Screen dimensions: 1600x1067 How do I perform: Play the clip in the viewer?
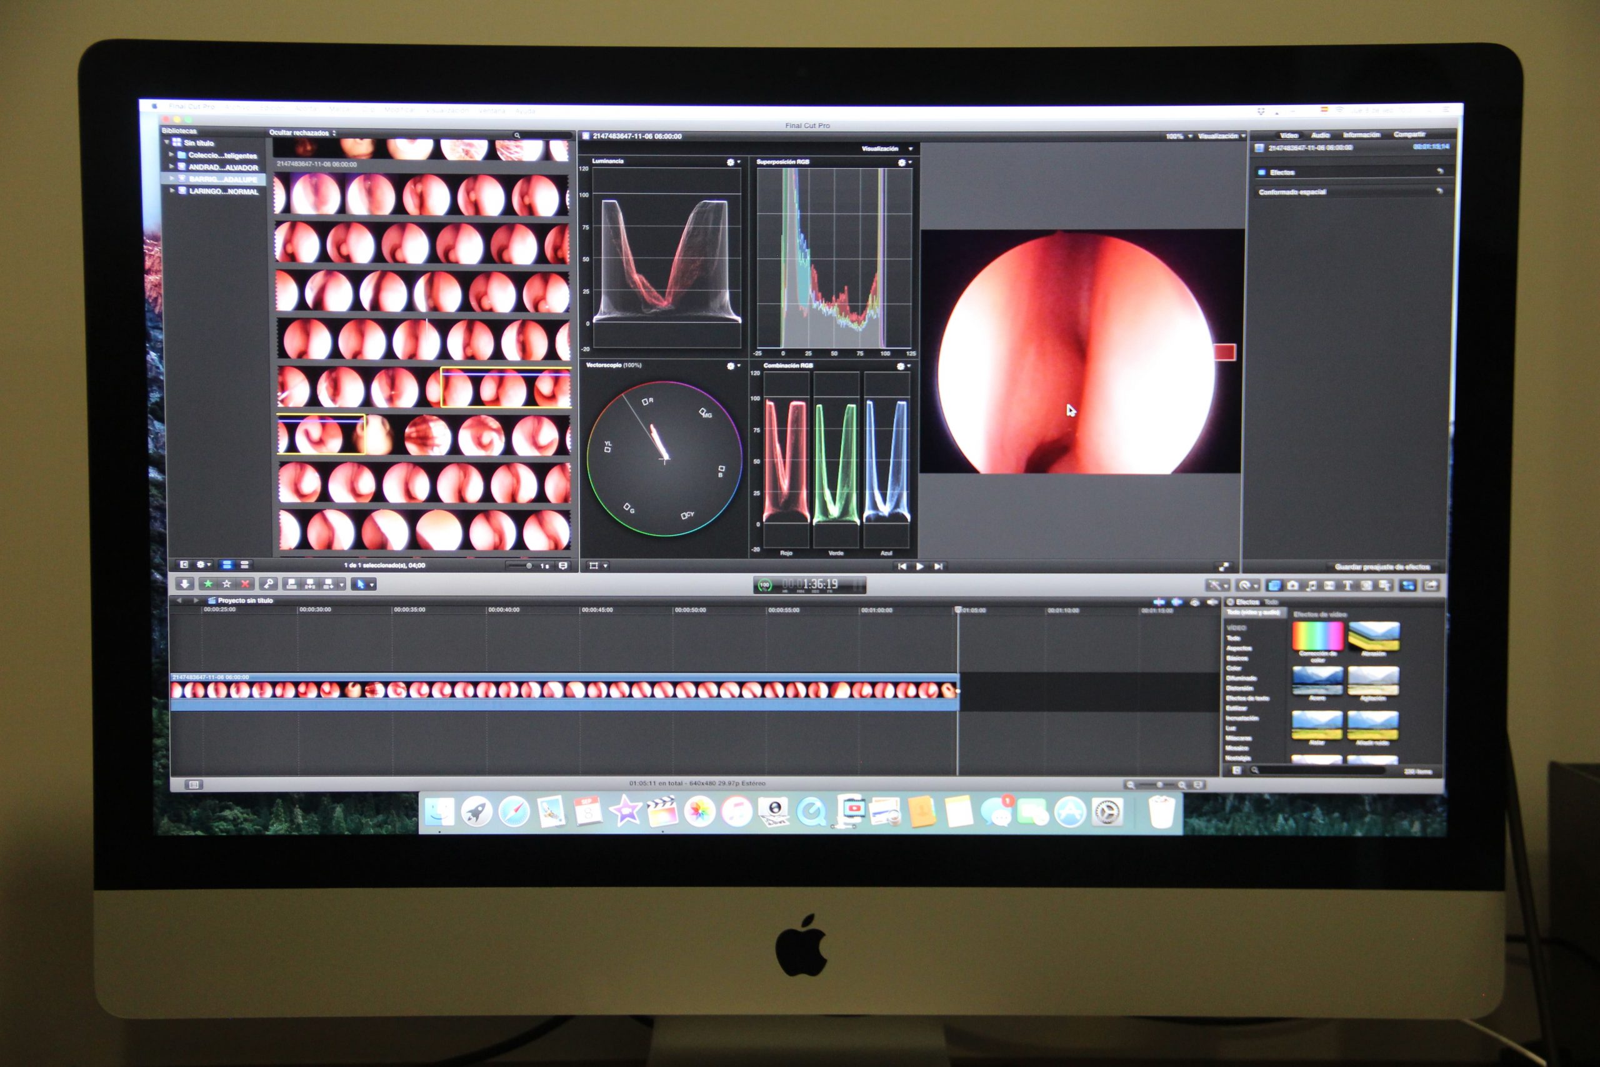(x=920, y=566)
